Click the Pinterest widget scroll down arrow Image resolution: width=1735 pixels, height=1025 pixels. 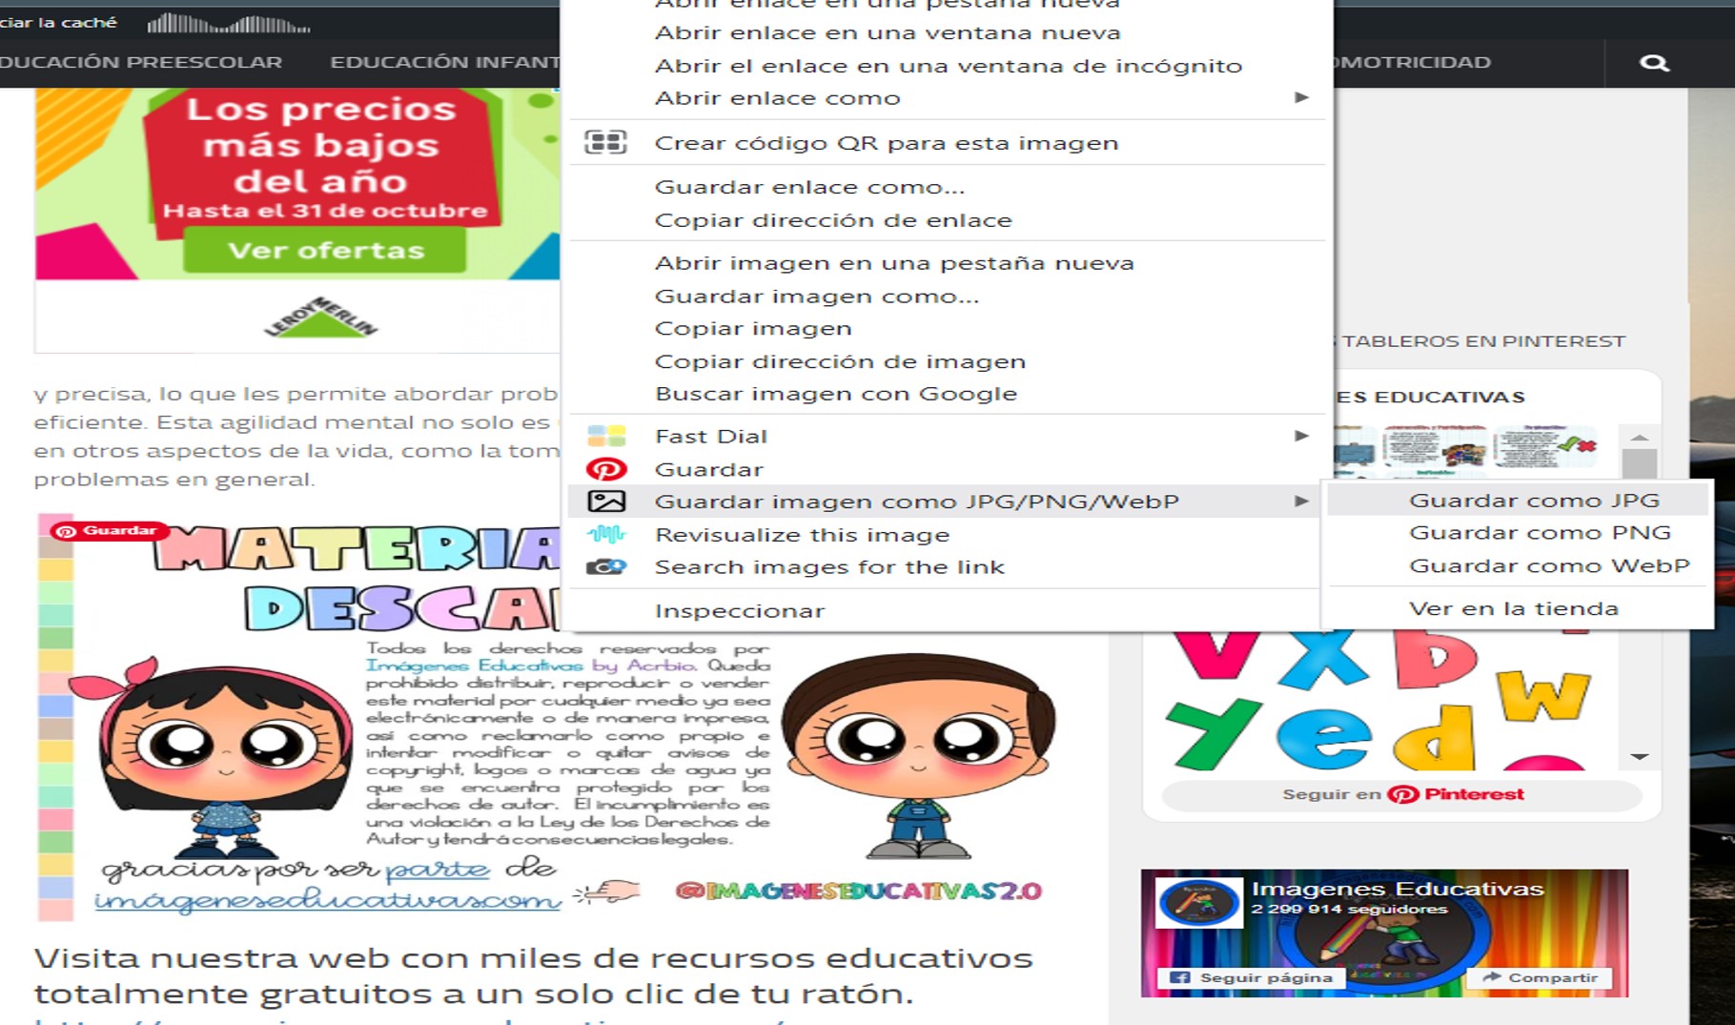1640,757
